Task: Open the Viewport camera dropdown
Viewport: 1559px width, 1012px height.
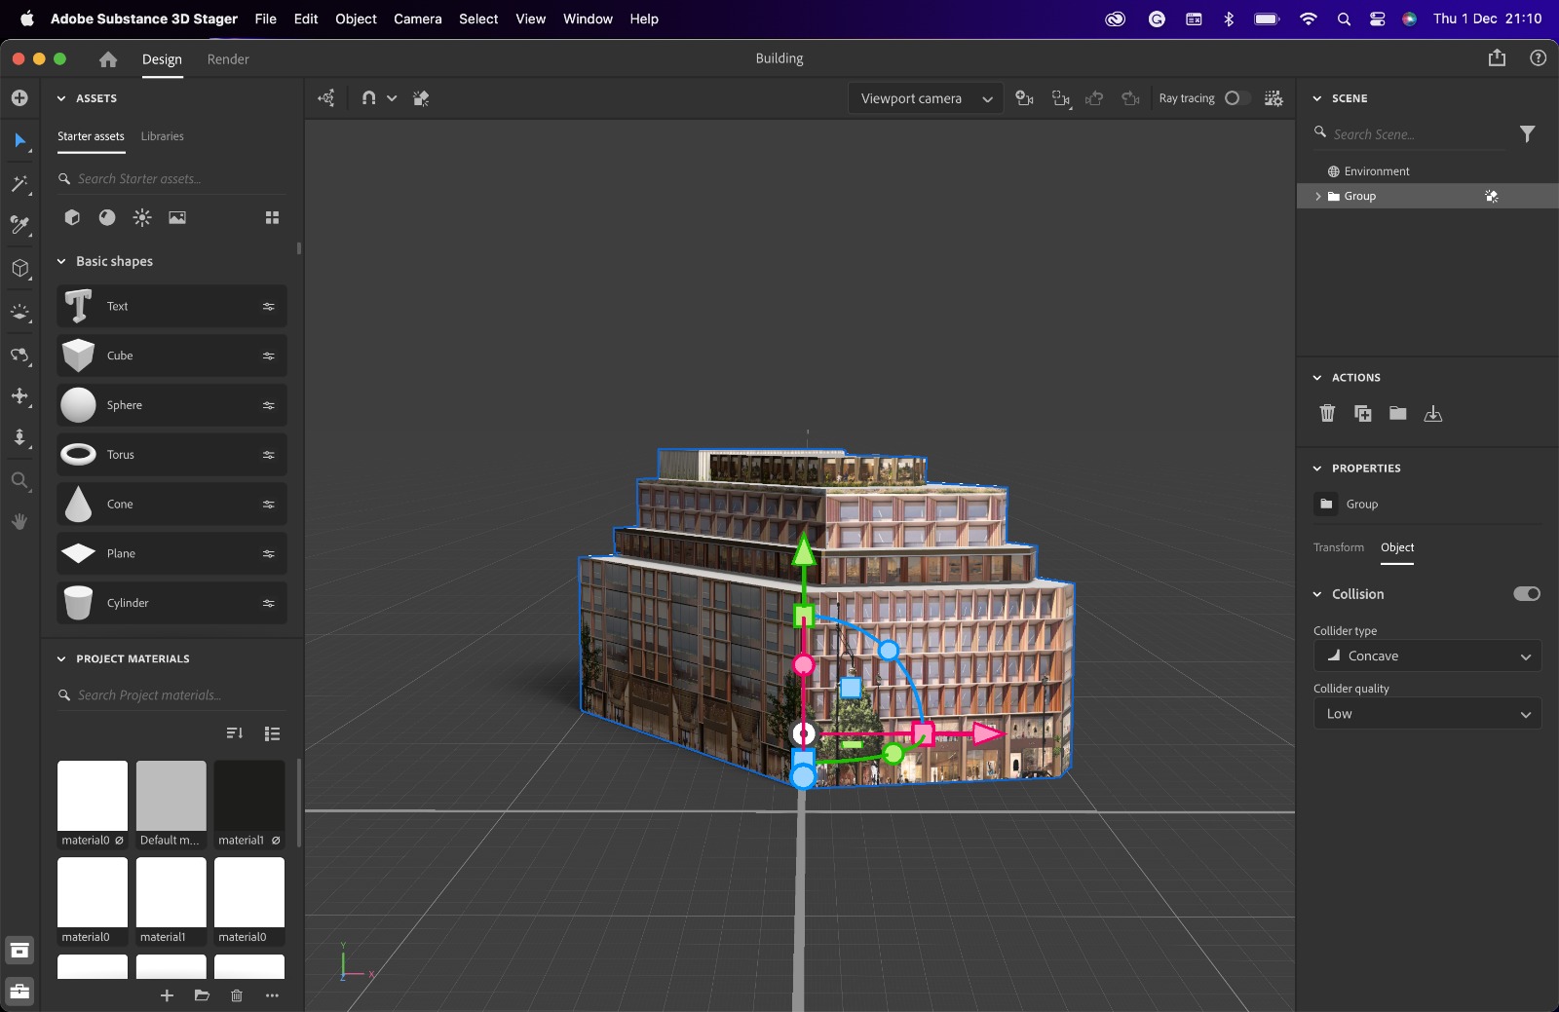Action: pos(925,98)
